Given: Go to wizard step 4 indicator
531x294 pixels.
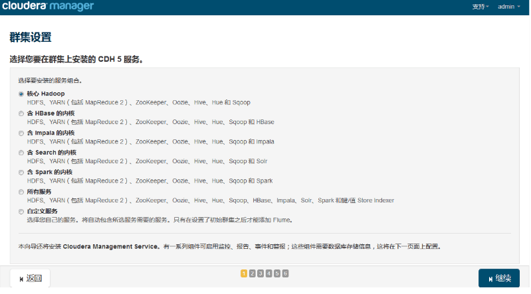Looking at the screenshot, I should click(x=269, y=273).
